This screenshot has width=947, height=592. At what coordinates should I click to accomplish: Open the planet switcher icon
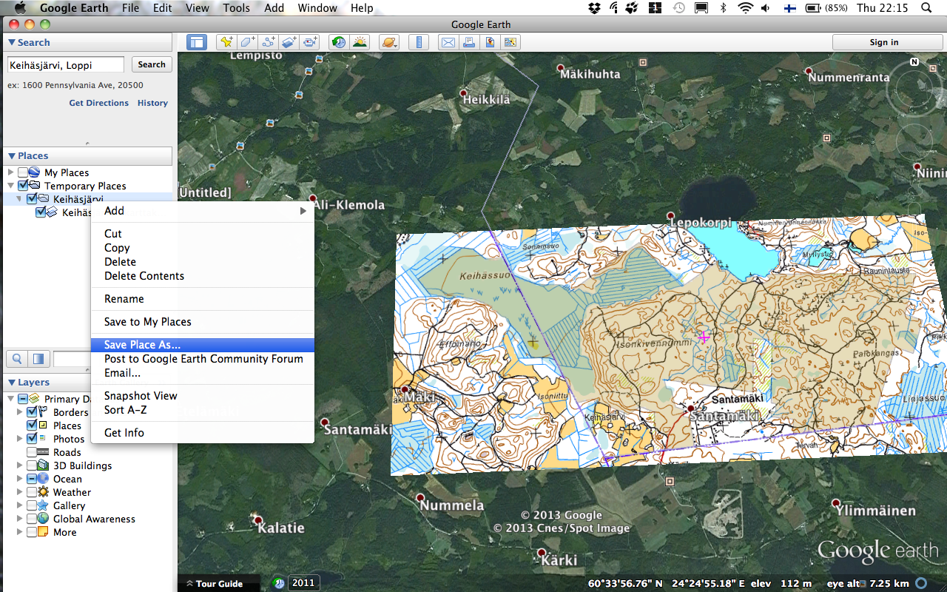coord(389,42)
